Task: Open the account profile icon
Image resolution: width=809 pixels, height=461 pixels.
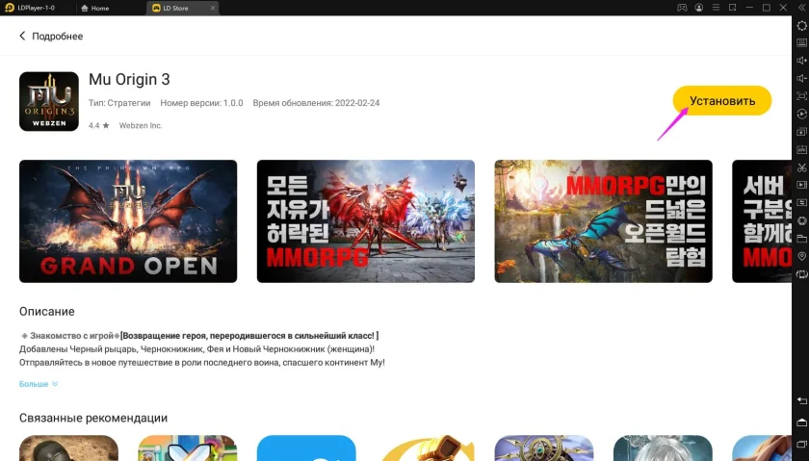Action: [698, 8]
